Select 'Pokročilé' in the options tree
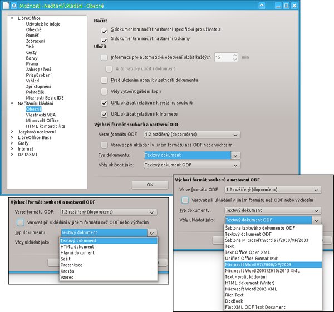The width and height of the screenshot is (334, 312). pos(35,92)
